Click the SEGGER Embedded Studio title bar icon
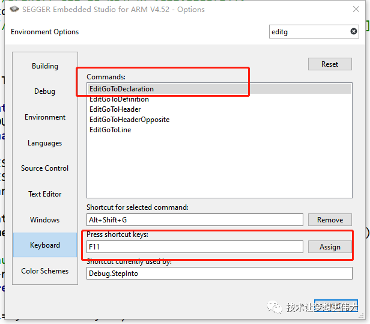The height and width of the screenshot is (324, 370). [x=14, y=9]
